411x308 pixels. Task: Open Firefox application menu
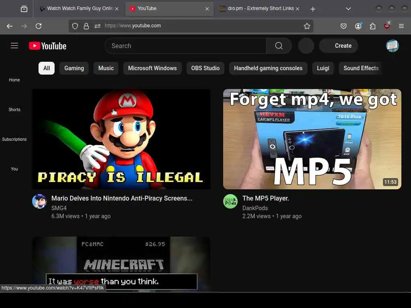pyautogui.click(x=401, y=26)
